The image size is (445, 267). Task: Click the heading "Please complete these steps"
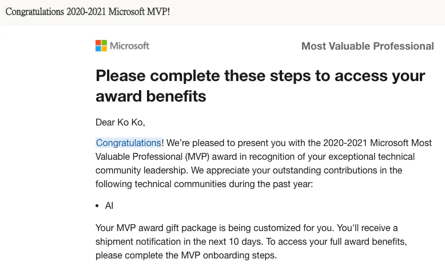click(x=203, y=76)
